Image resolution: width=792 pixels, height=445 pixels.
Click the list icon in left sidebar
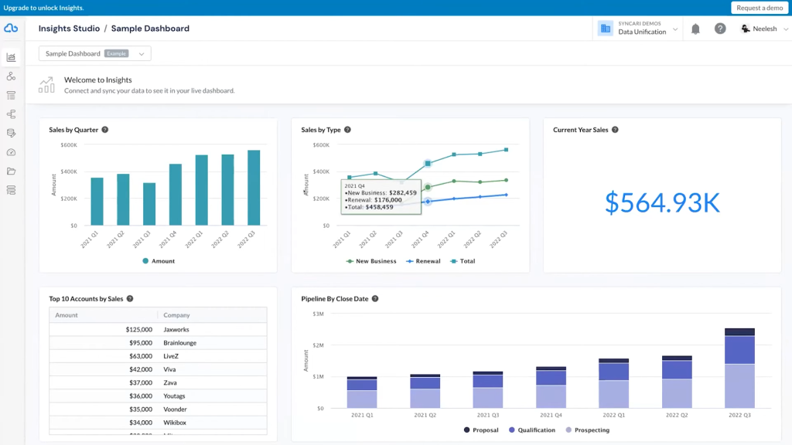[x=11, y=95]
